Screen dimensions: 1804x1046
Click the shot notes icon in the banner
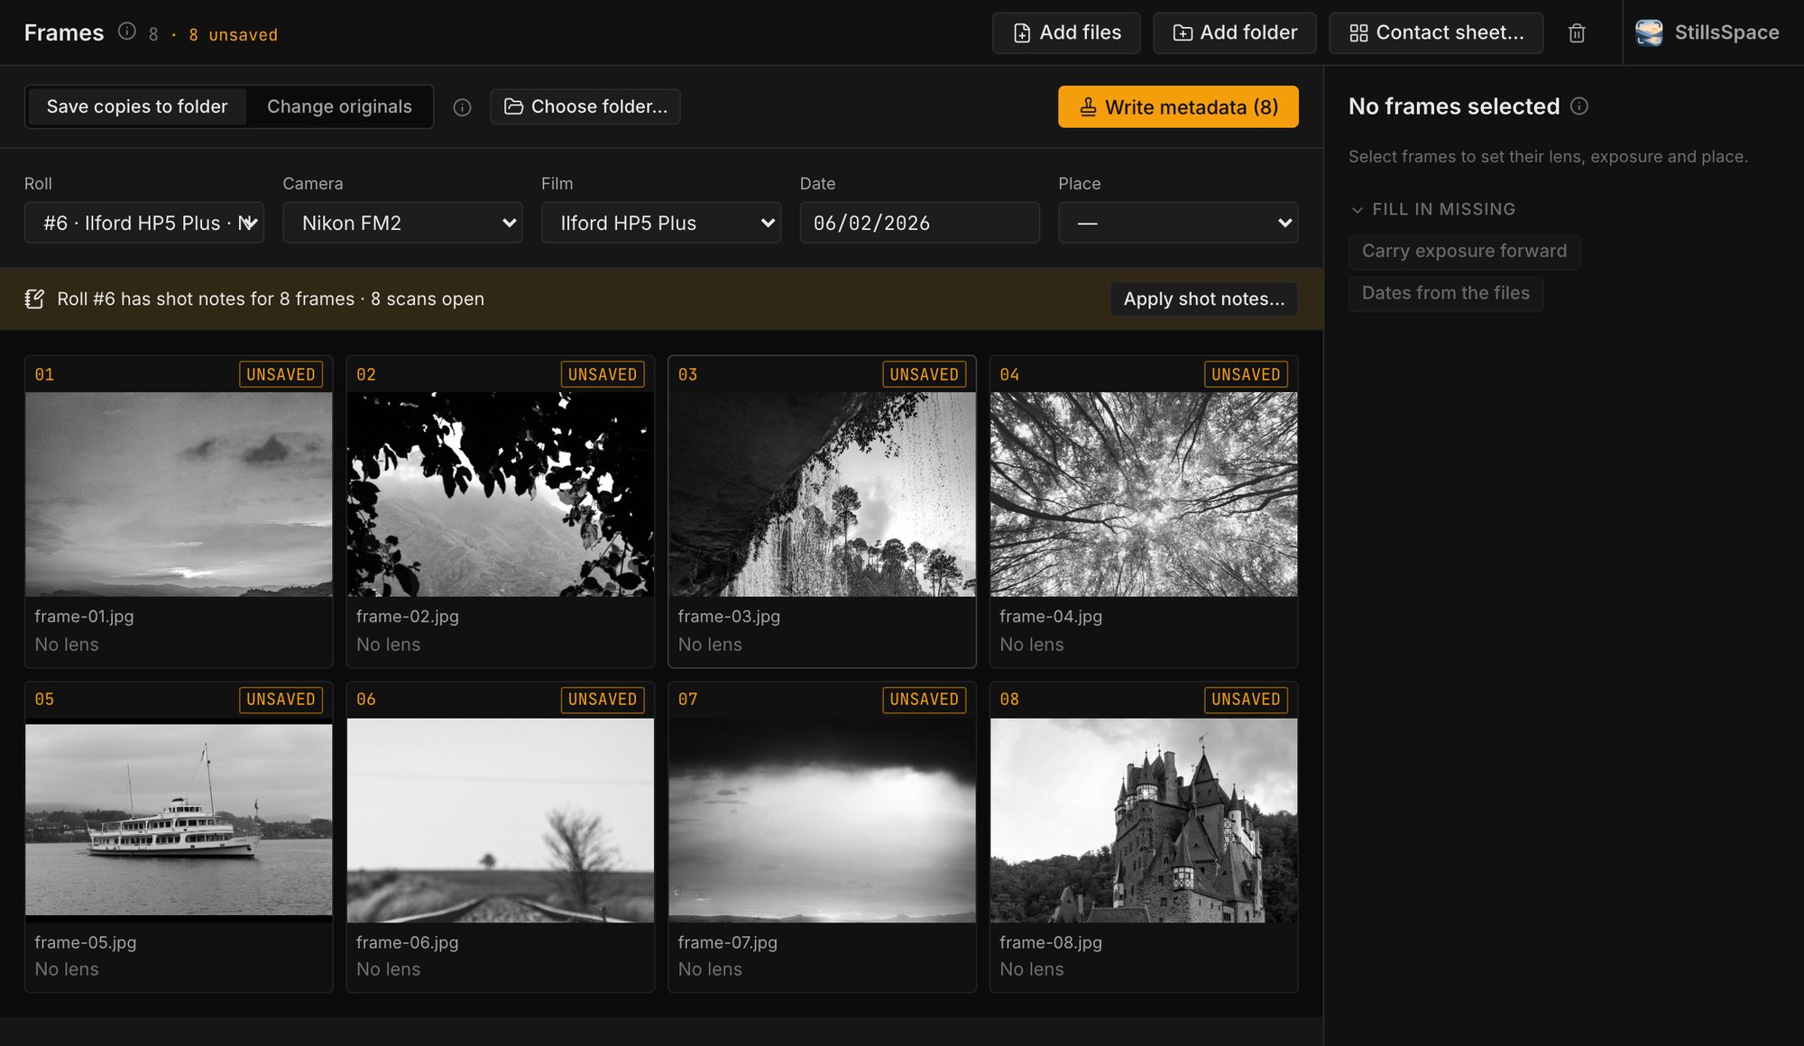click(34, 298)
